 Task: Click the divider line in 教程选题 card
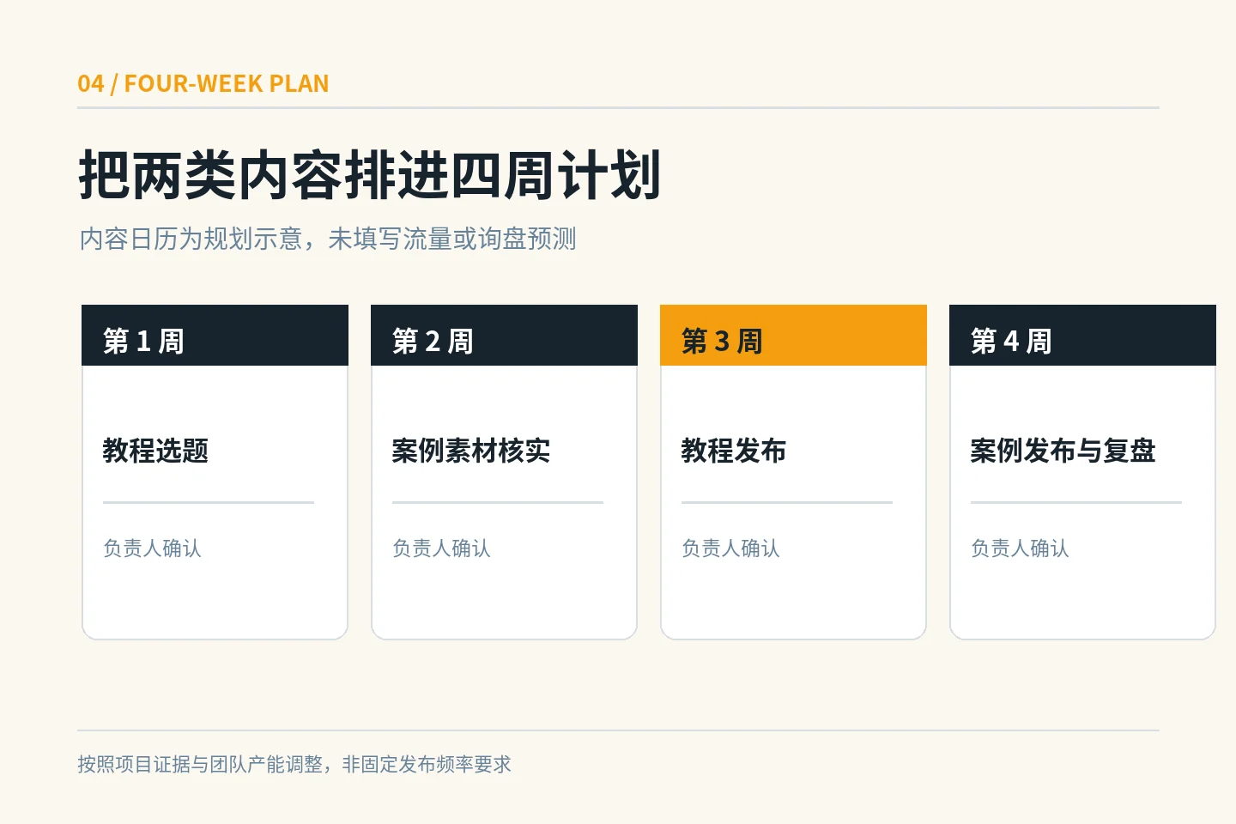(209, 502)
